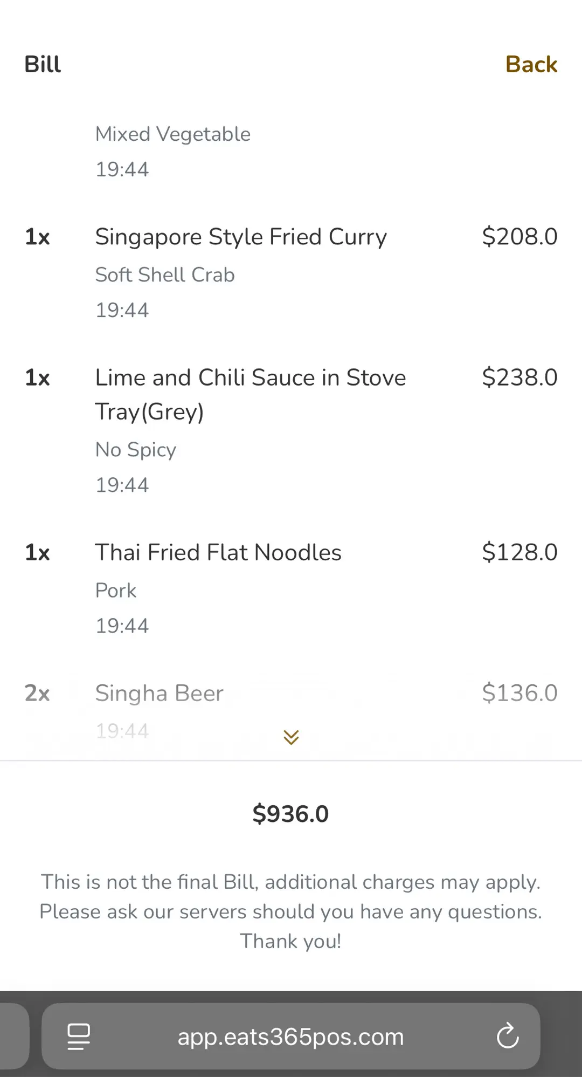Click the $936.0 total amount
This screenshot has width=582, height=1077.
[x=290, y=814]
